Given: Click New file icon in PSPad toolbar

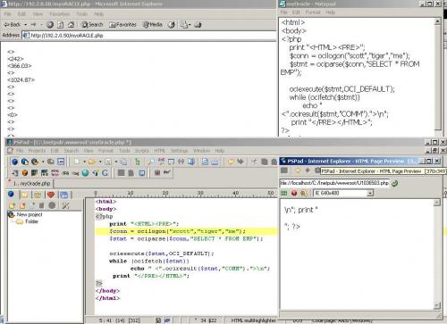Looking at the screenshot, I should pos(77,162).
